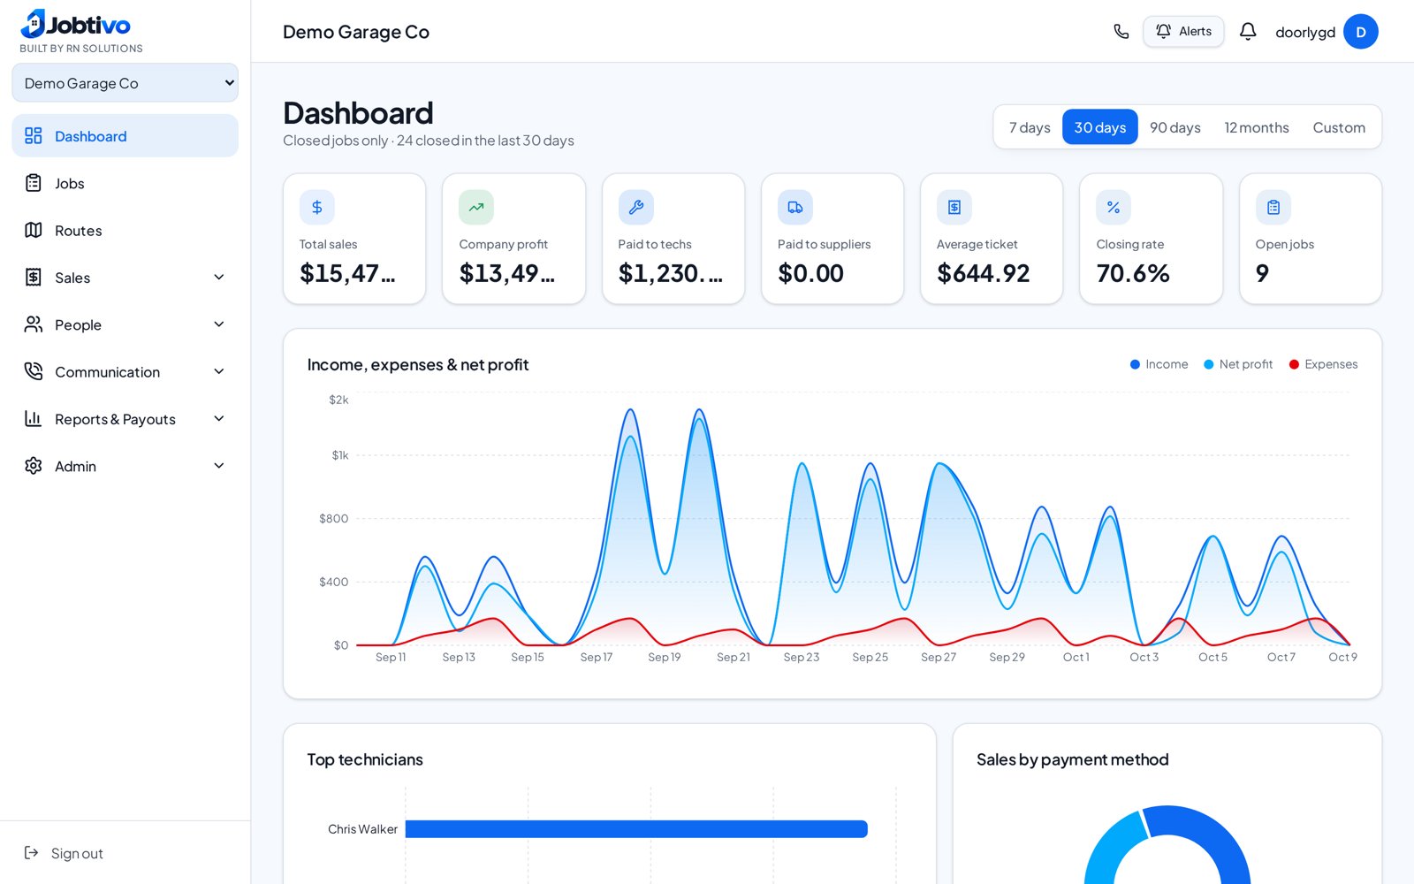Click the $644.92 average ticket value
The height and width of the screenshot is (884, 1414).
984,274
